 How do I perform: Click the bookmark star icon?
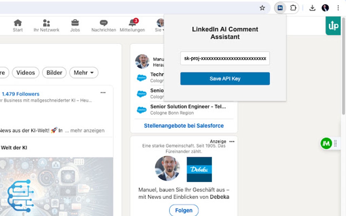pos(262,7)
